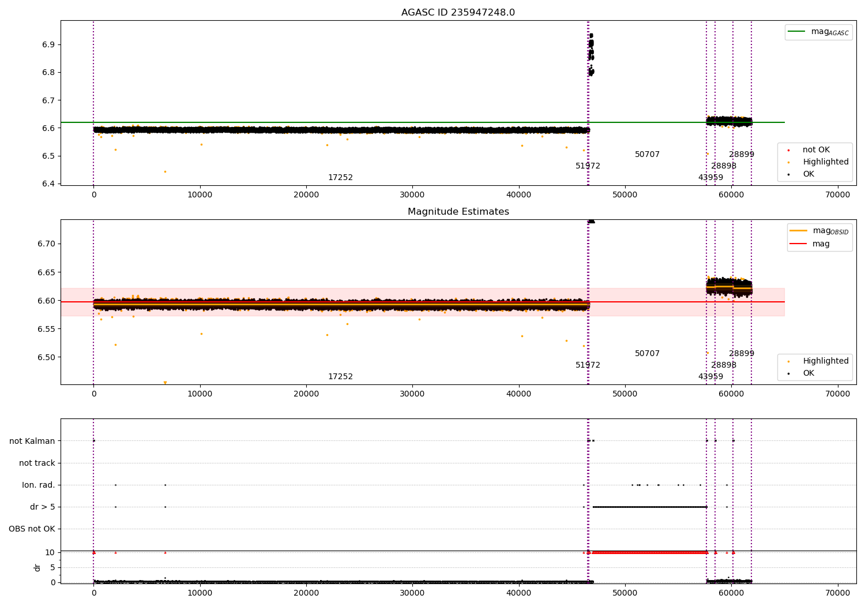Image resolution: width=865 pixels, height=606 pixels.
Task: Click the 'Ion. rad.' row label
Action: point(39,485)
